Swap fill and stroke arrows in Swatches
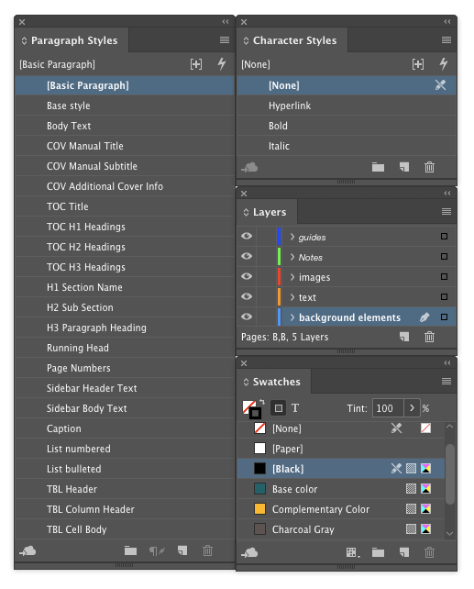The image size is (474, 589). point(262,402)
